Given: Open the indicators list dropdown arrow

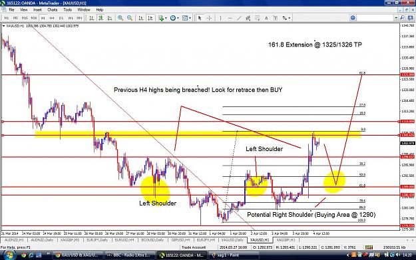Looking at the screenshot, I should [166, 18].
